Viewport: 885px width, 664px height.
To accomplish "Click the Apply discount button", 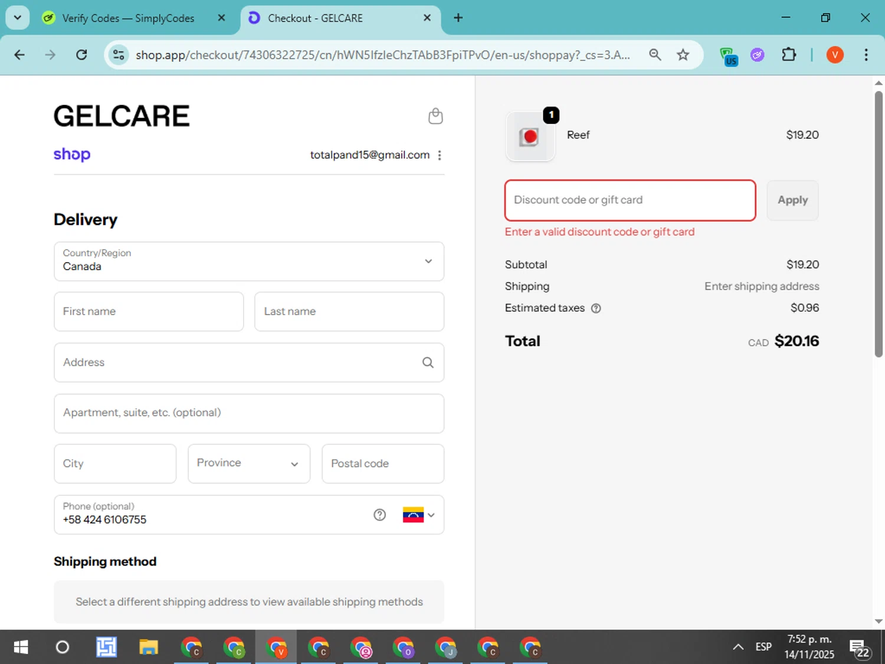I will (792, 200).
